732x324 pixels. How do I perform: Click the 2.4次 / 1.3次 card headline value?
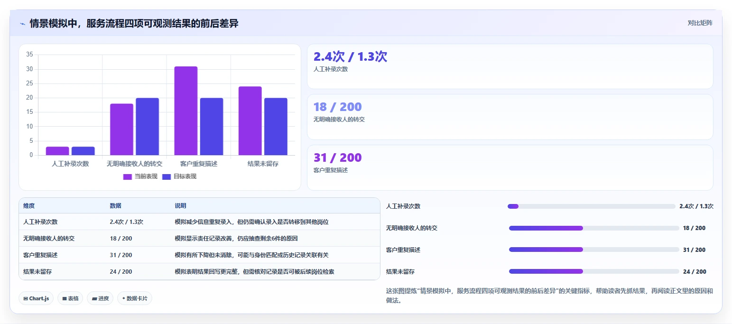350,56
